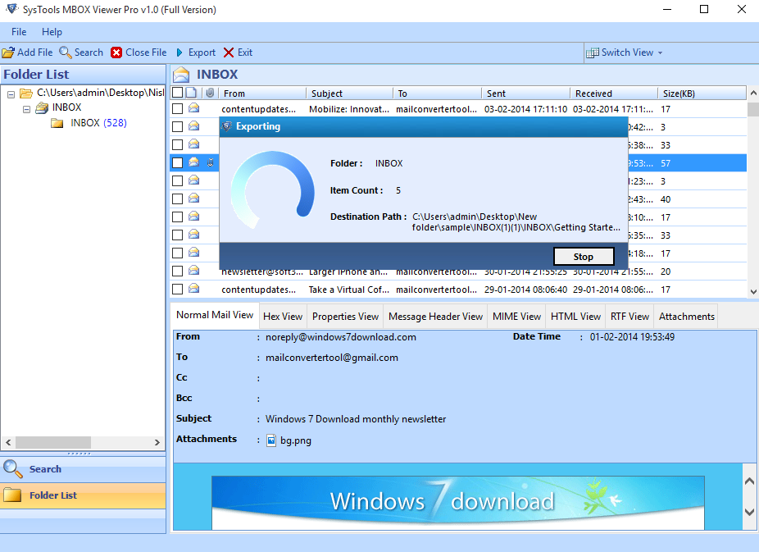Switch to the MIME View tab
The height and width of the screenshot is (552, 759).
516,317
